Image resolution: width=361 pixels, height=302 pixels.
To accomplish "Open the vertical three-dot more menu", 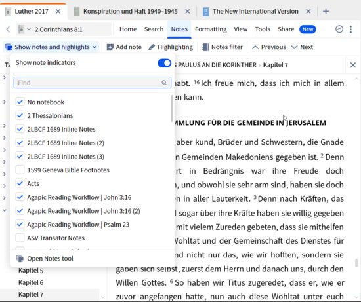I will click(x=350, y=29).
